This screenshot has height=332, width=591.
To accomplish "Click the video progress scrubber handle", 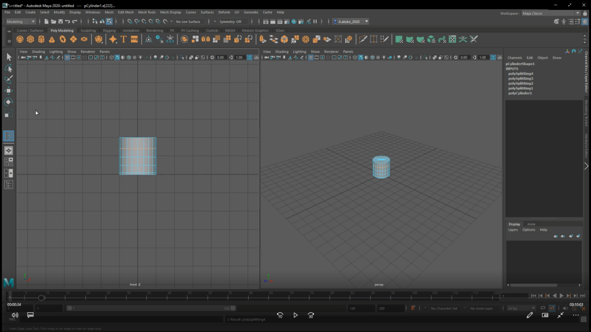I will coord(41,298).
